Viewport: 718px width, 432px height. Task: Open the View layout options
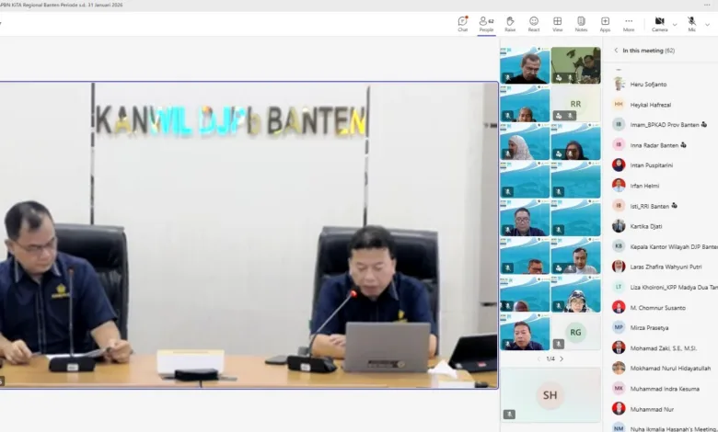pyautogui.click(x=557, y=22)
